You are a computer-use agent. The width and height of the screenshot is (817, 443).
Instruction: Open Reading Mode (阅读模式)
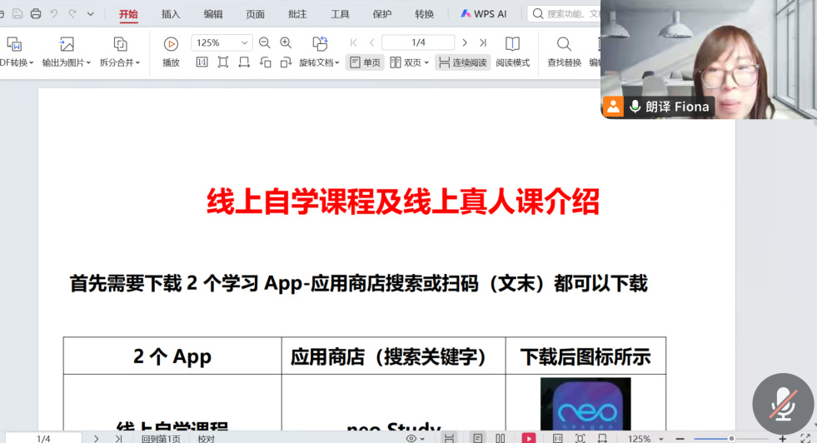pos(512,52)
